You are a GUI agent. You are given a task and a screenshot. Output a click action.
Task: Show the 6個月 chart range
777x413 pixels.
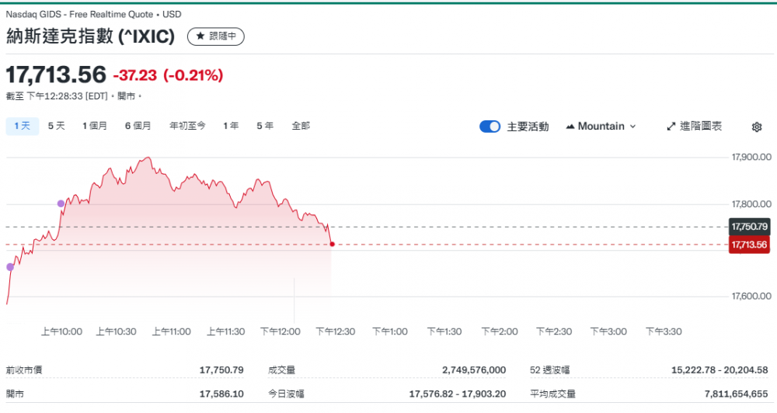[x=138, y=126]
